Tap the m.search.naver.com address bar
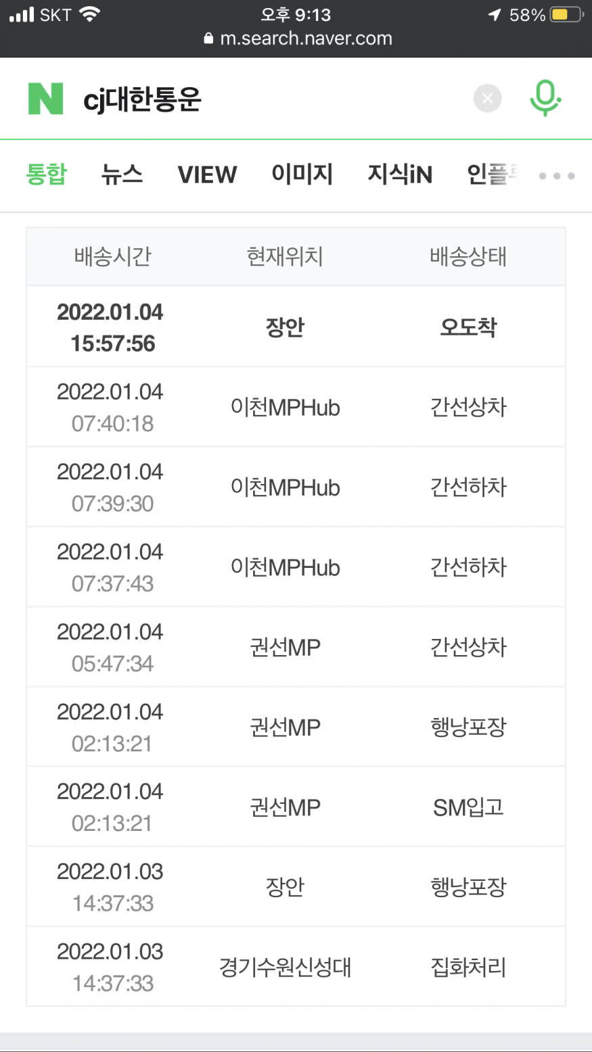This screenshot has width=592, height=1052. (306, 39)
